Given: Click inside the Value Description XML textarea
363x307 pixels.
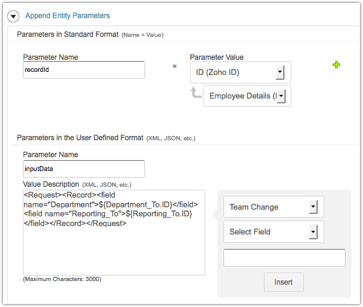Looking at the screenshot, I should (x=114, y=248).
